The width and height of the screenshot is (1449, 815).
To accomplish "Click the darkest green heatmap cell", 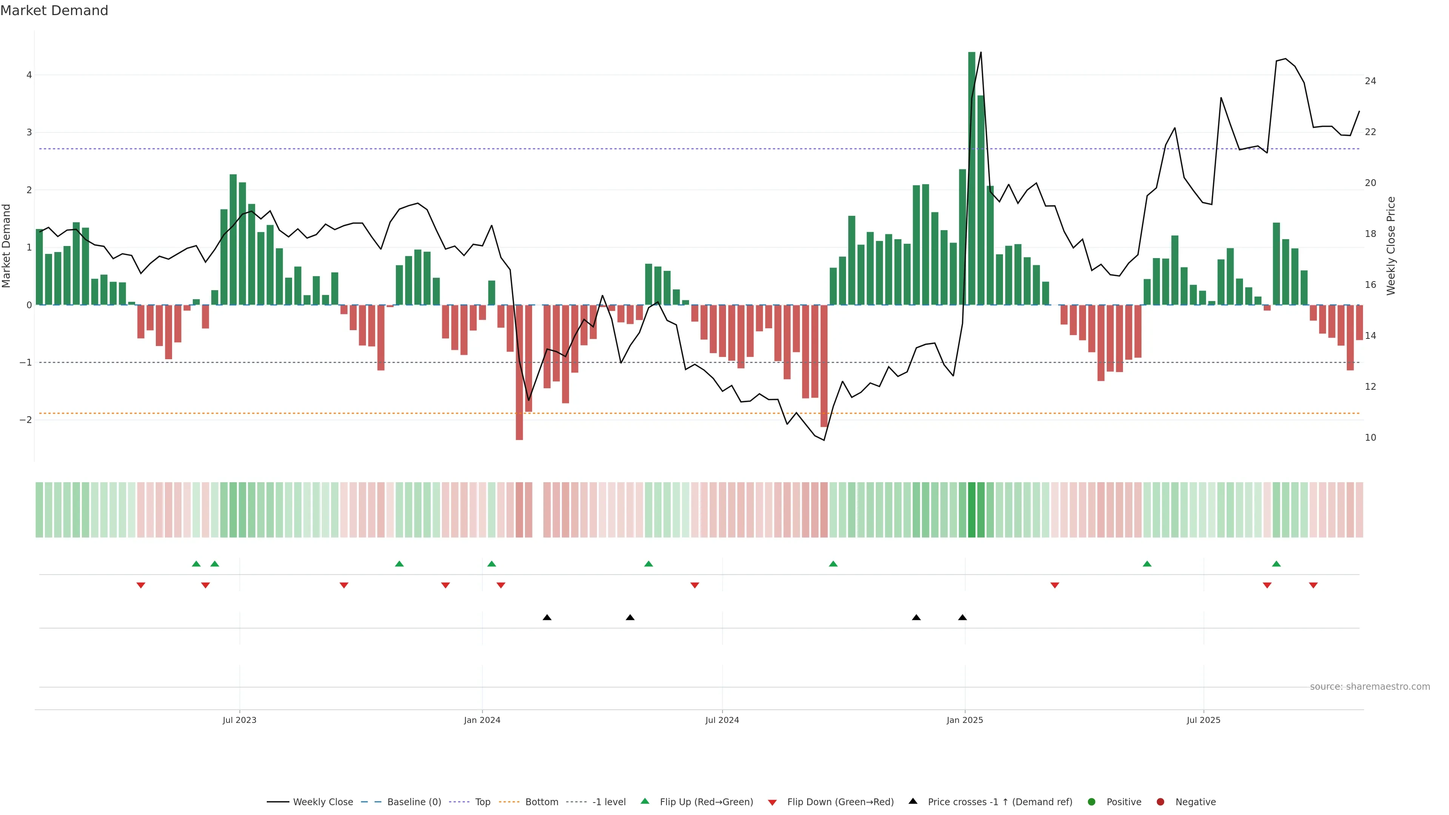I will click(971, 510).
